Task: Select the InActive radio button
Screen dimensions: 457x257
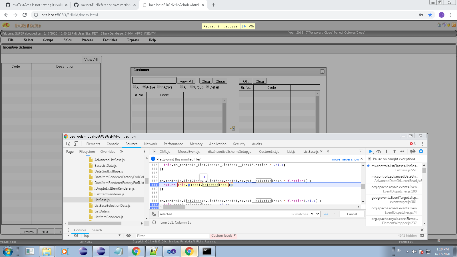Action: (159, 87)
